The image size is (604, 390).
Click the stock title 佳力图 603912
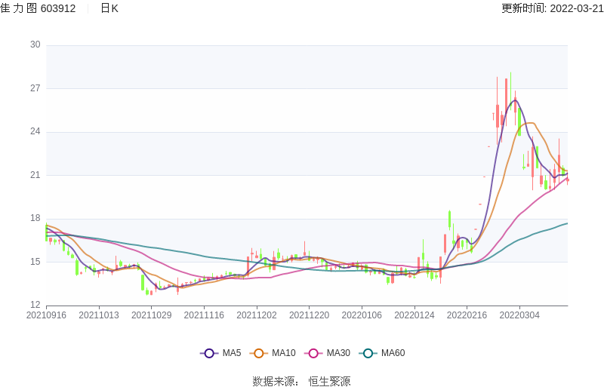[38, 8]
